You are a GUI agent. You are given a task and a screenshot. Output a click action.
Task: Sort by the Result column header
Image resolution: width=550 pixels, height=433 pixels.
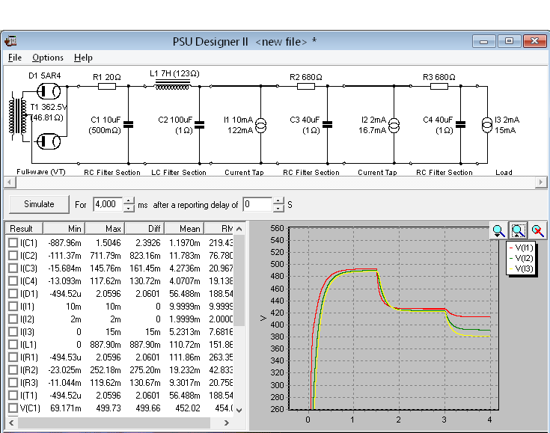coord(24,229)
